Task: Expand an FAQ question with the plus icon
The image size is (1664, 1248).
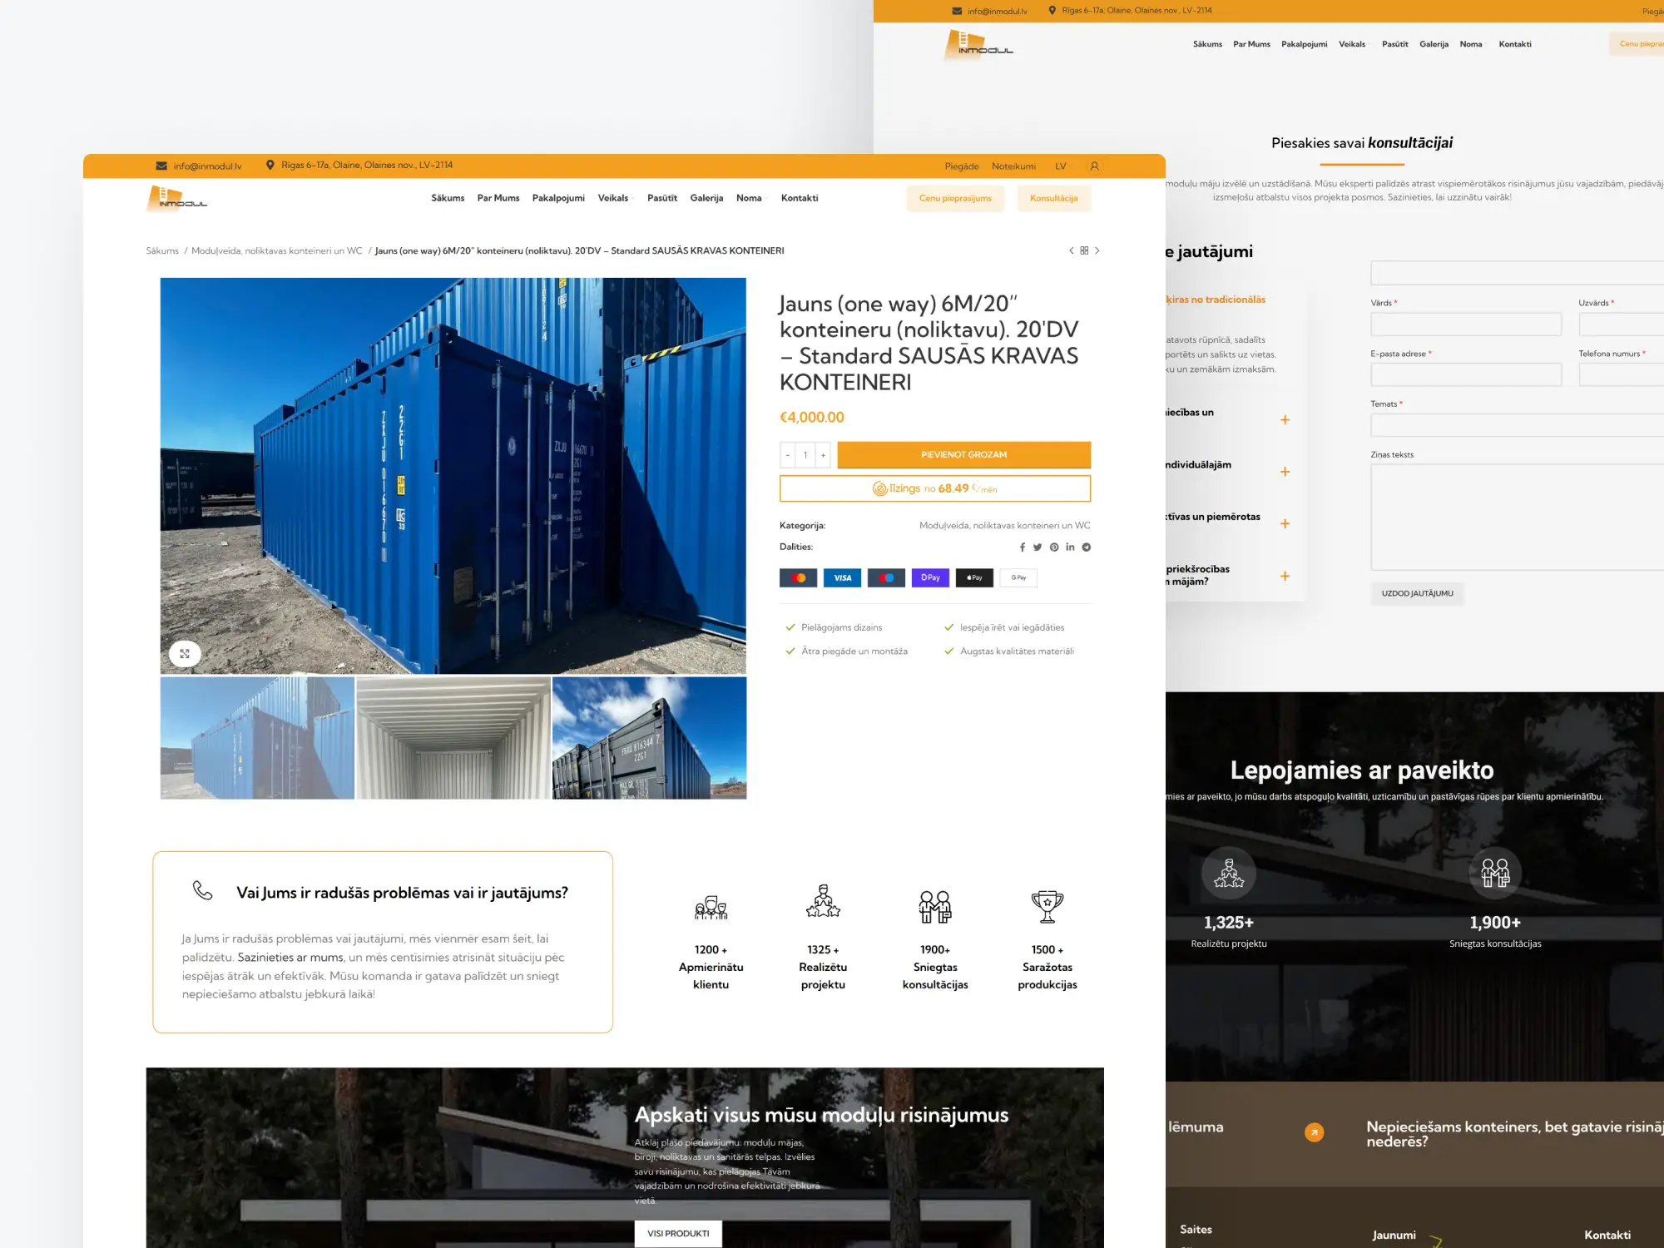Action: click(1285, 419)
